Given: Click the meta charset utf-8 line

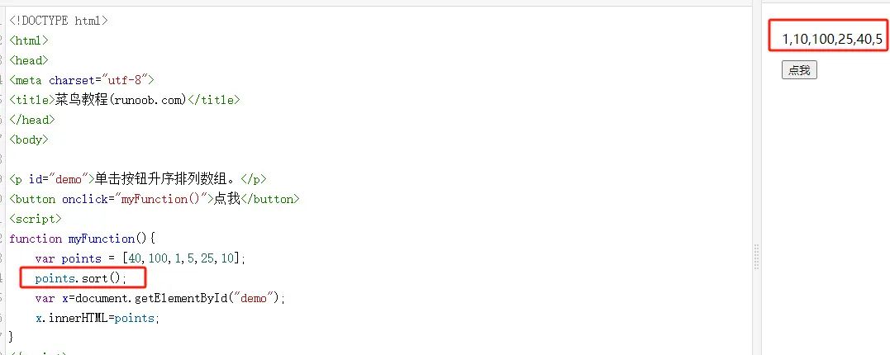Looking at the screenshot, I should [x=81, y=80].
